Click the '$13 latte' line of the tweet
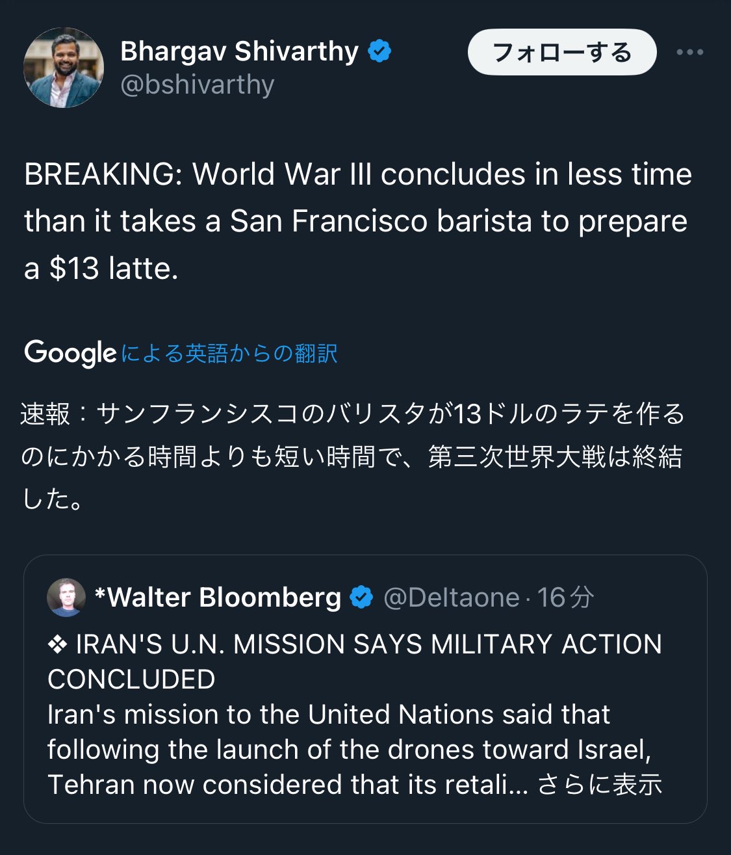Image resolution: width=731 pixels, height=855 pixels. (x=101, y=269)
